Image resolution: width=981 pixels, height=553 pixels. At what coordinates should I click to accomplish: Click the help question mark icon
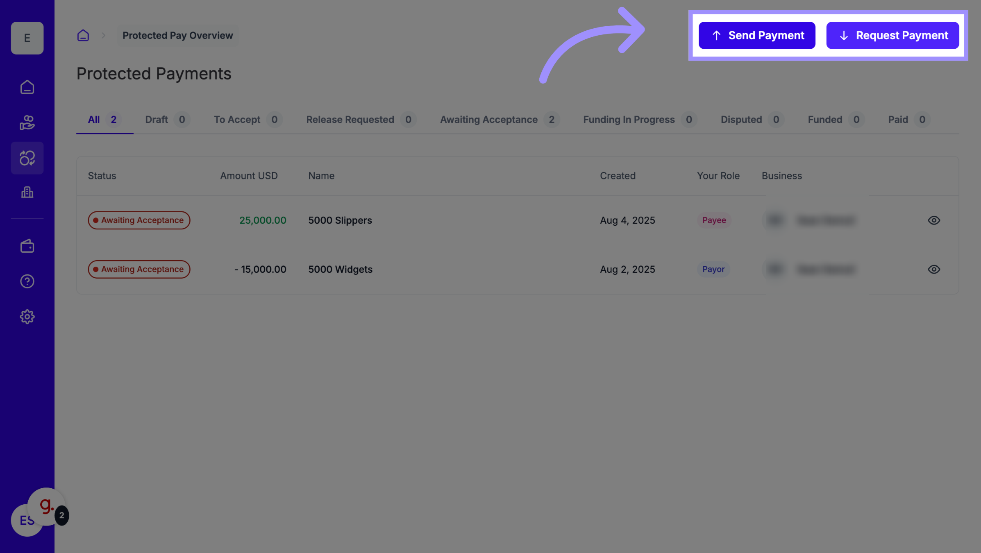point(27,281)
